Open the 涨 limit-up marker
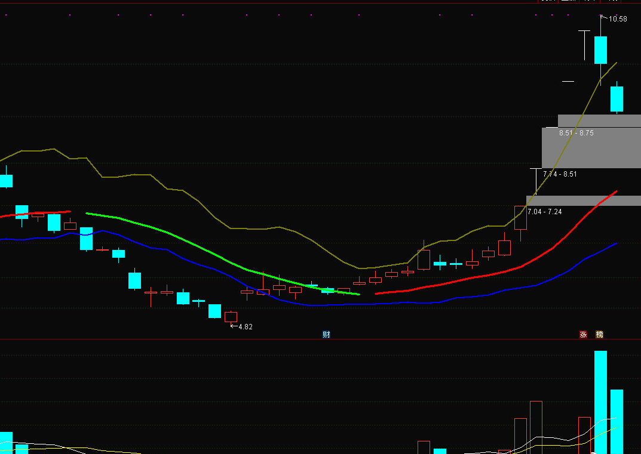This screenshot has height=454, width=641. (x=584, y=334)
